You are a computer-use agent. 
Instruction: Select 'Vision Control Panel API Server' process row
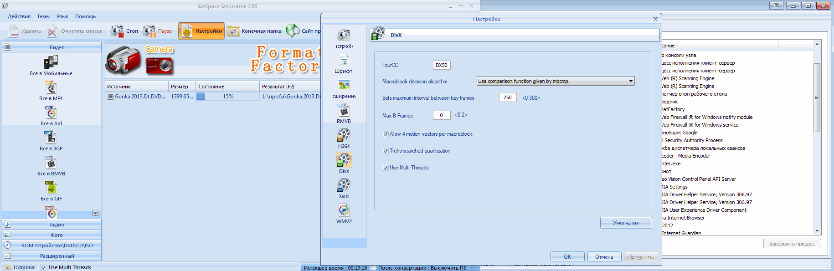(x=699, y=179)
